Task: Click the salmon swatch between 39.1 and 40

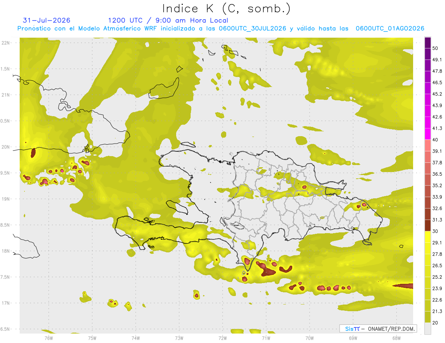Action: pyautogui.click(x=428, y=145)
